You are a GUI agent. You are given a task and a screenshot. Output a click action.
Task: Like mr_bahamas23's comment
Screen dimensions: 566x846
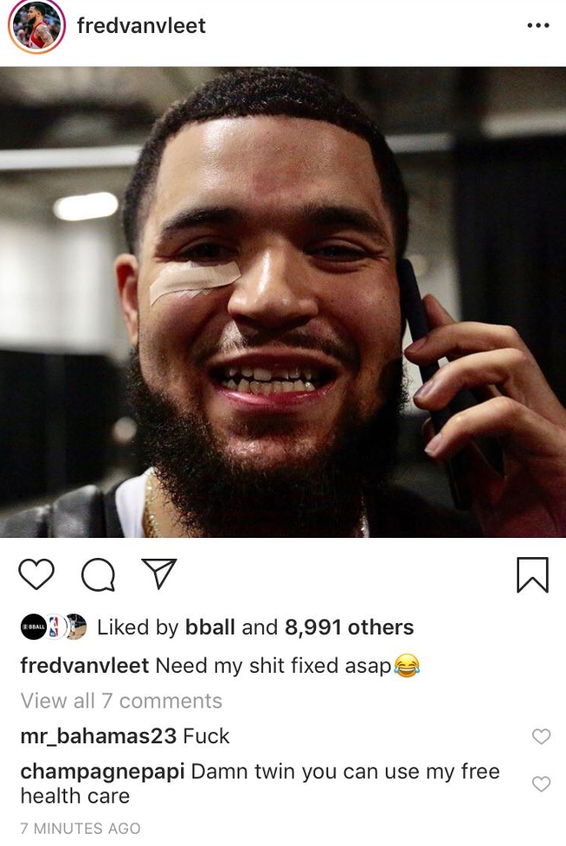(541, 736)
